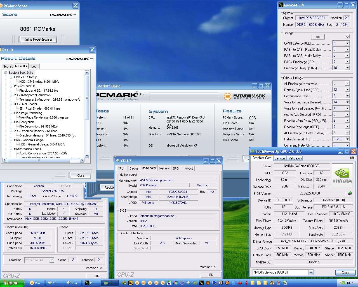Collapse the File Decryption node

tap(11, 122)
